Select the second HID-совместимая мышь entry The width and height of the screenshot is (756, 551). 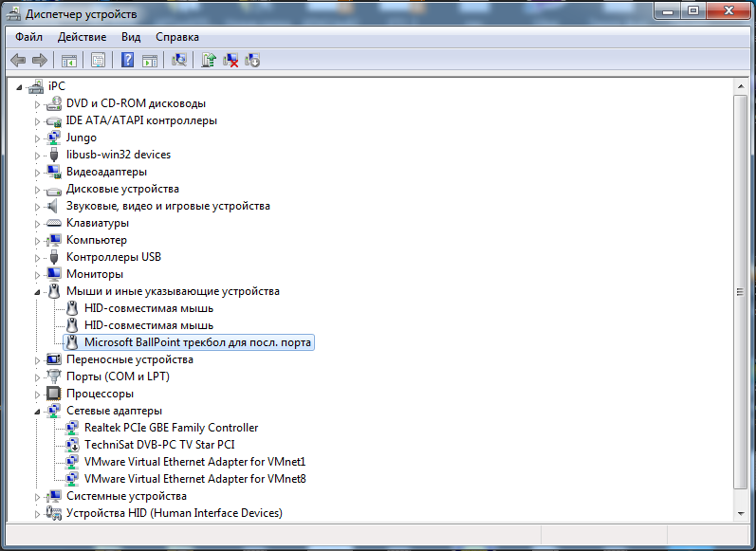149,325
